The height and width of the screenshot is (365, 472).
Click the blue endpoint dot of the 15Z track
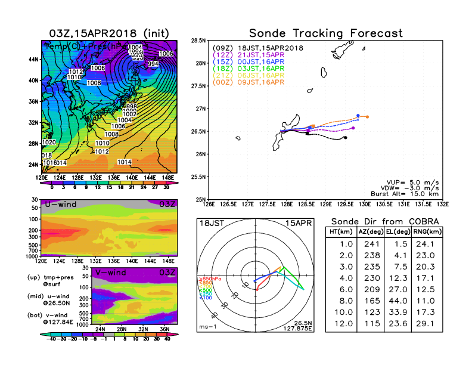click(x=358, y=116)
